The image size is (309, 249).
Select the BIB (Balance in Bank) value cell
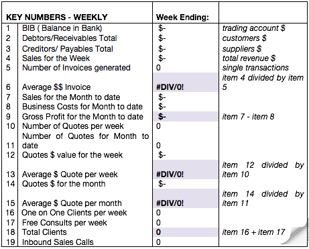point(186,28)
